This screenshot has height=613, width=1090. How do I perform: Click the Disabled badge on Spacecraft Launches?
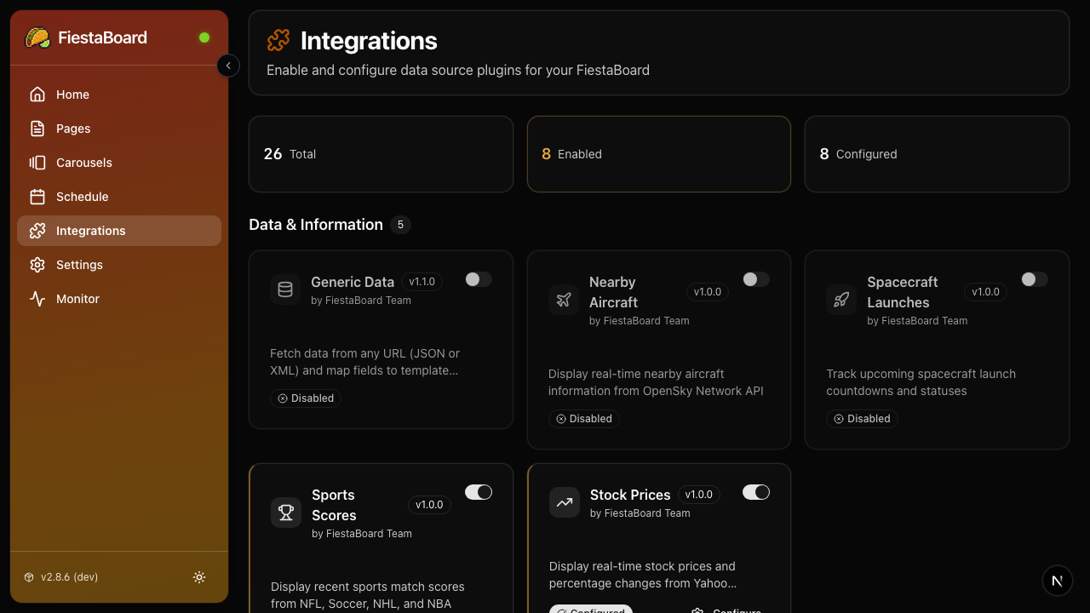[862, 419]
